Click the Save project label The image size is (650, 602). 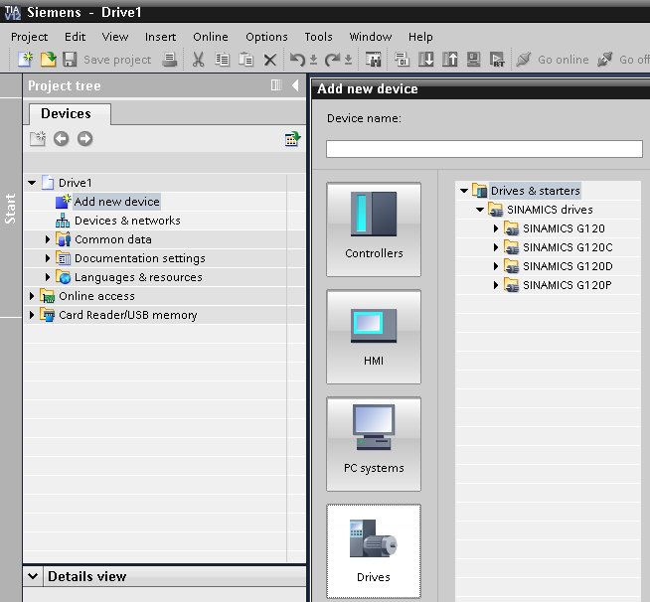[x=117, y=60]
